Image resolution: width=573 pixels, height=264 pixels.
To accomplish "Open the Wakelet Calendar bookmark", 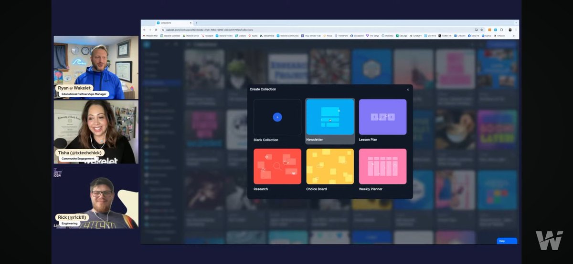I will click(x=170, y=36).
